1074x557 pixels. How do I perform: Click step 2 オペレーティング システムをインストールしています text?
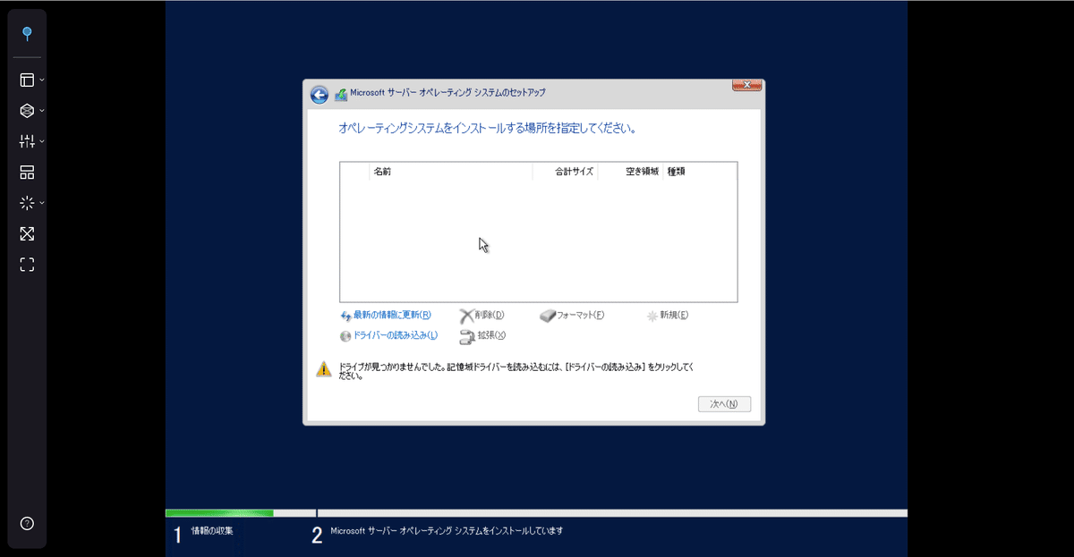coord(447,531)
